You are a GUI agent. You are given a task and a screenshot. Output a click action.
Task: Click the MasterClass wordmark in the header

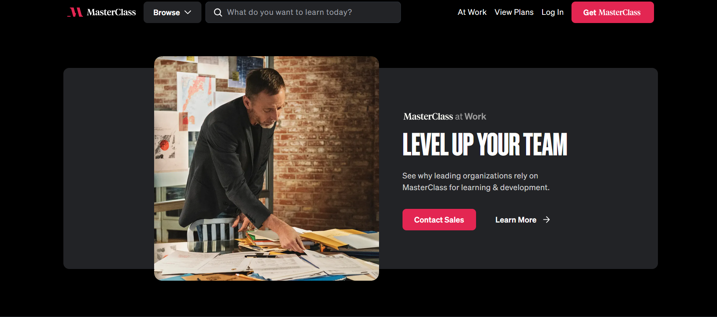pos(111,12)
